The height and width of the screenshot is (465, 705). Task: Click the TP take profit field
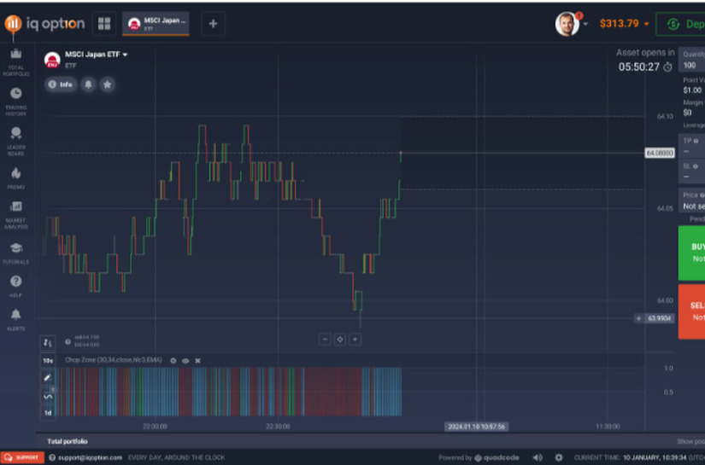(691, 146)
